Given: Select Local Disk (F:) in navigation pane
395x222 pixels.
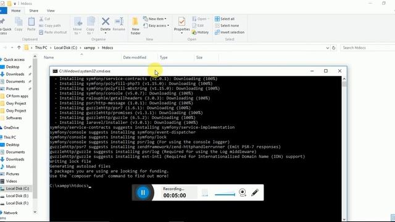Looking at the screenshot, I should pos(17,203).
